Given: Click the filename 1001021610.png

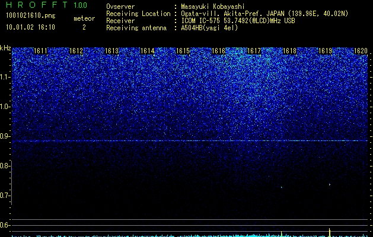Looking at the screenshot, I should tap(31, 16).
